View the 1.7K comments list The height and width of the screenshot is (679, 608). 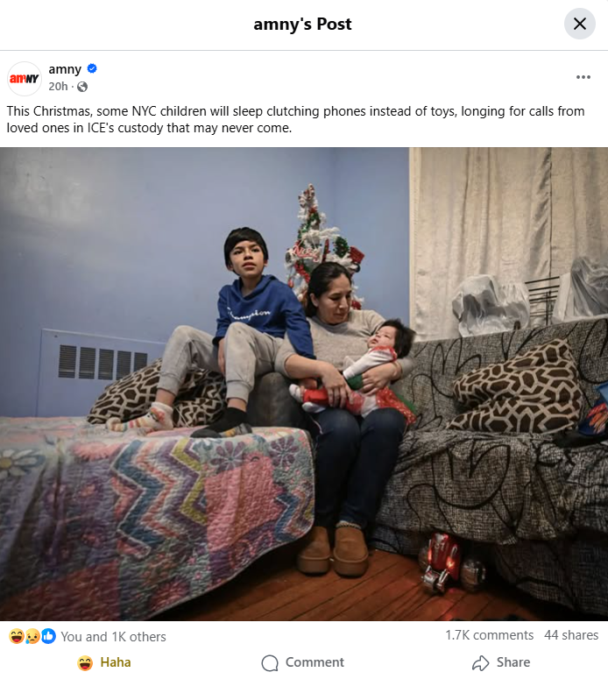pyautogui.click(x=490, y=635)
